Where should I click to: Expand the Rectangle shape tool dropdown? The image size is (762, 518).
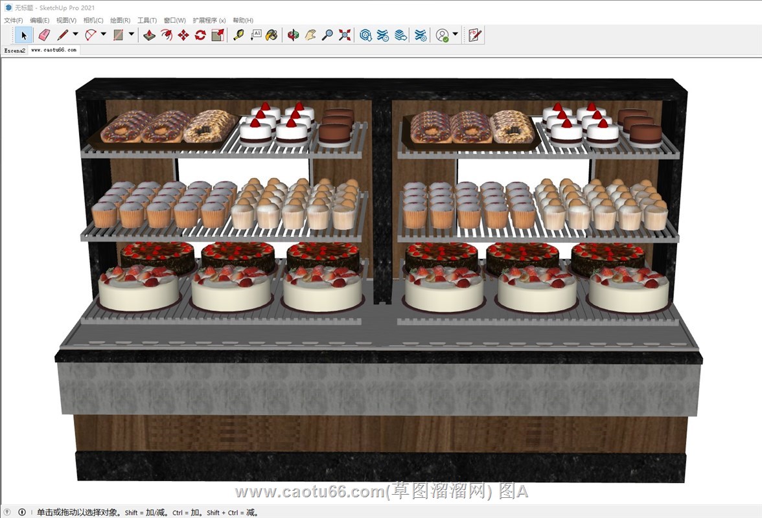tap(132, 35)
